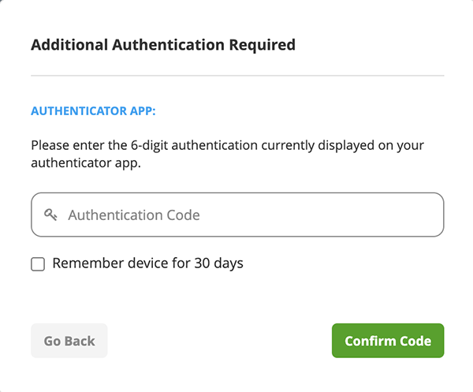Click the divider line below the heading

(237, 76)
